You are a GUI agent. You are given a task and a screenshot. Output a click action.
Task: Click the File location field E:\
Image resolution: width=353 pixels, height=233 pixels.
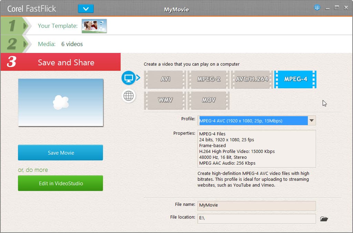click(256, 219)
